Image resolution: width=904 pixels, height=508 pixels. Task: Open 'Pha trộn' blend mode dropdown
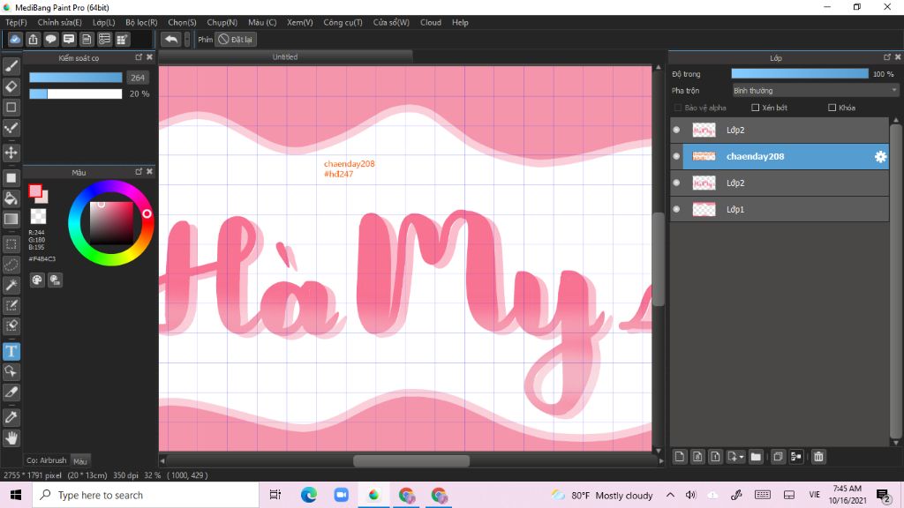coord(815,91)
